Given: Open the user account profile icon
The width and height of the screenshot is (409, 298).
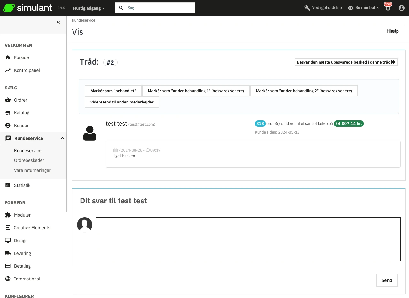Looking at the screenshot, I should [402, 8].
